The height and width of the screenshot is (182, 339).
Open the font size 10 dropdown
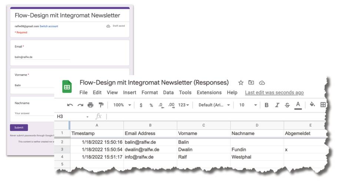pos(248,105)
